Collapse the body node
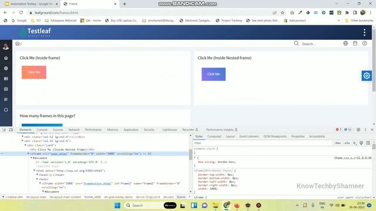Viewport: 376px width, 211px height. 37,179
